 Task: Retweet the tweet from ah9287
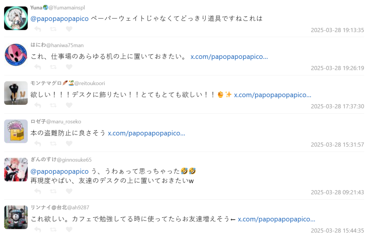click(x=53, y=229)
